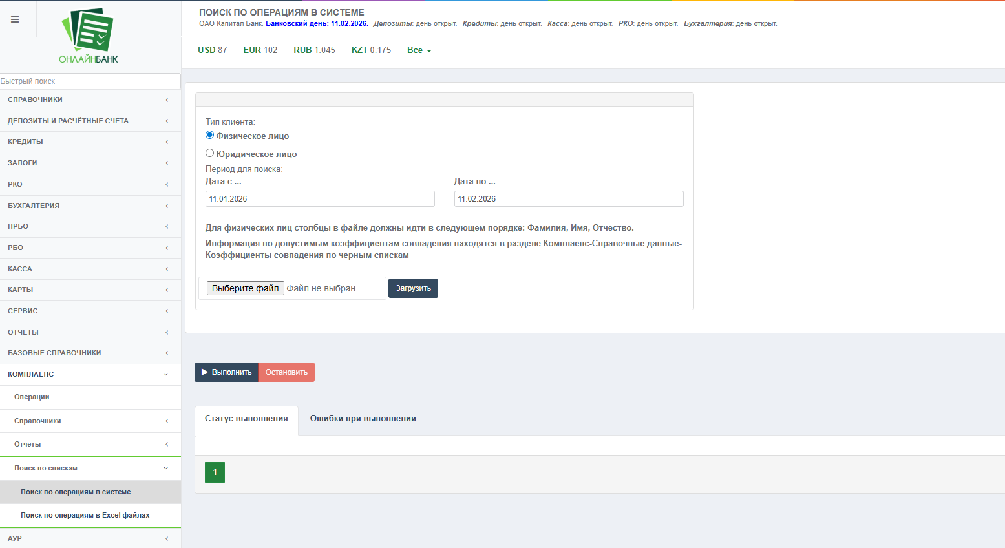The image size is (1005, 548).
Task: Select the Юридическое лицо radio button
Action: click(209, 153)
